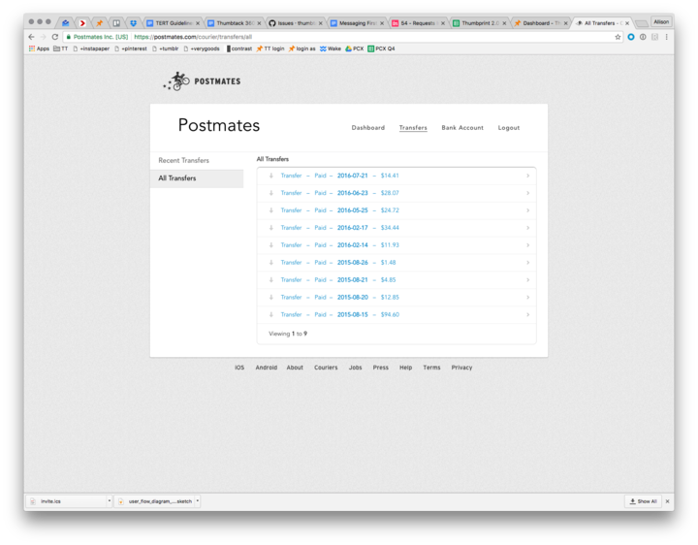
Task: Open the +verygoods bookmark
Action: click(202, 48)
